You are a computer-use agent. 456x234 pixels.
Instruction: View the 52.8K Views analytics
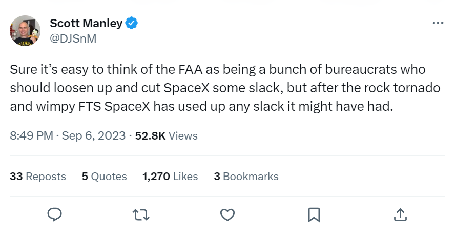coord(166,135)
